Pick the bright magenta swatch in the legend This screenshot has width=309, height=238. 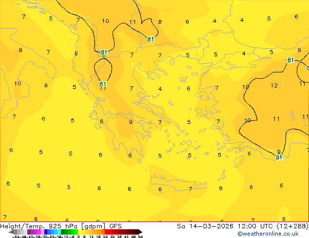click(x=39, y=232)
